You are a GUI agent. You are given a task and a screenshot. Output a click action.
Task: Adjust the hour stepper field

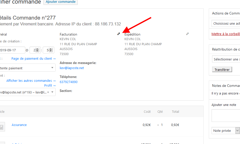(x=35, y=50)
